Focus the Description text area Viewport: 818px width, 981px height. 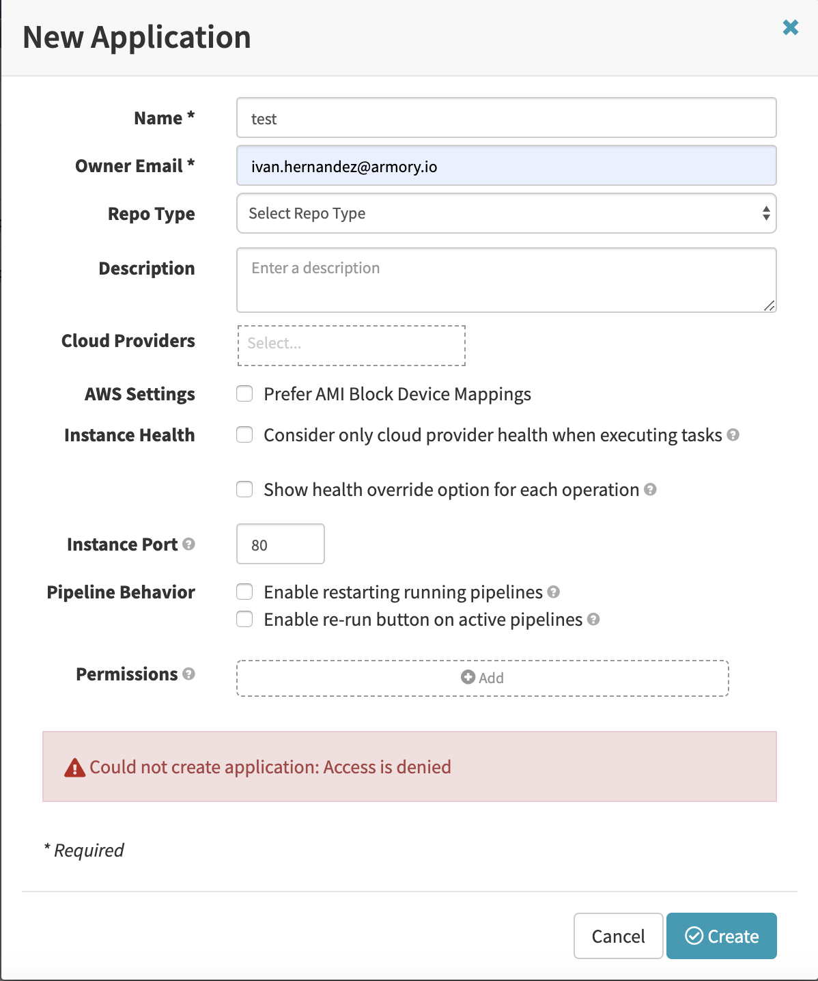coord(506,279)
